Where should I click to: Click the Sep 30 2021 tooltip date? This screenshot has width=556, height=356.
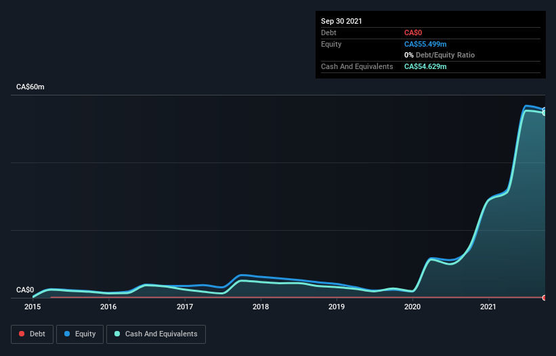[x=341, y=21]
